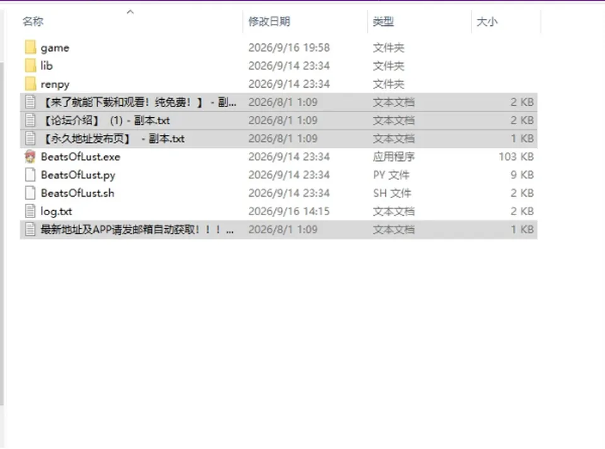605x449 pixels.
Task: Select the renpy folder name
Action: coord(55,84)
